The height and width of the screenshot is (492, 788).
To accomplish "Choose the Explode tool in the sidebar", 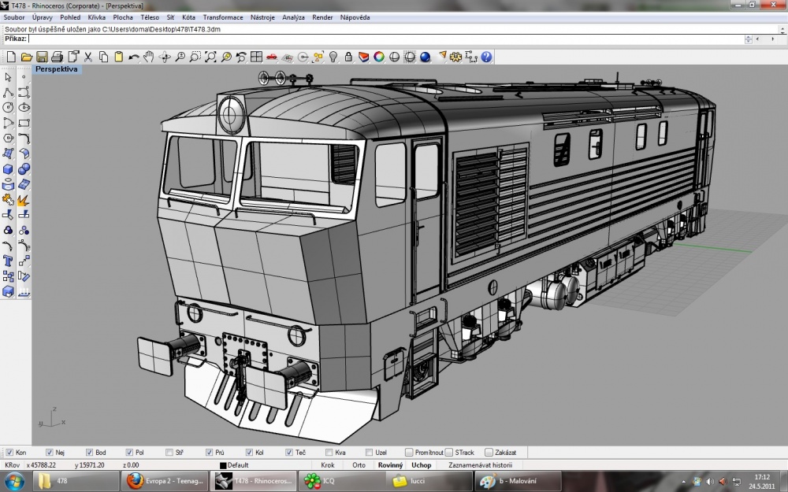I will pyautogui.click(x=24, y=200).
